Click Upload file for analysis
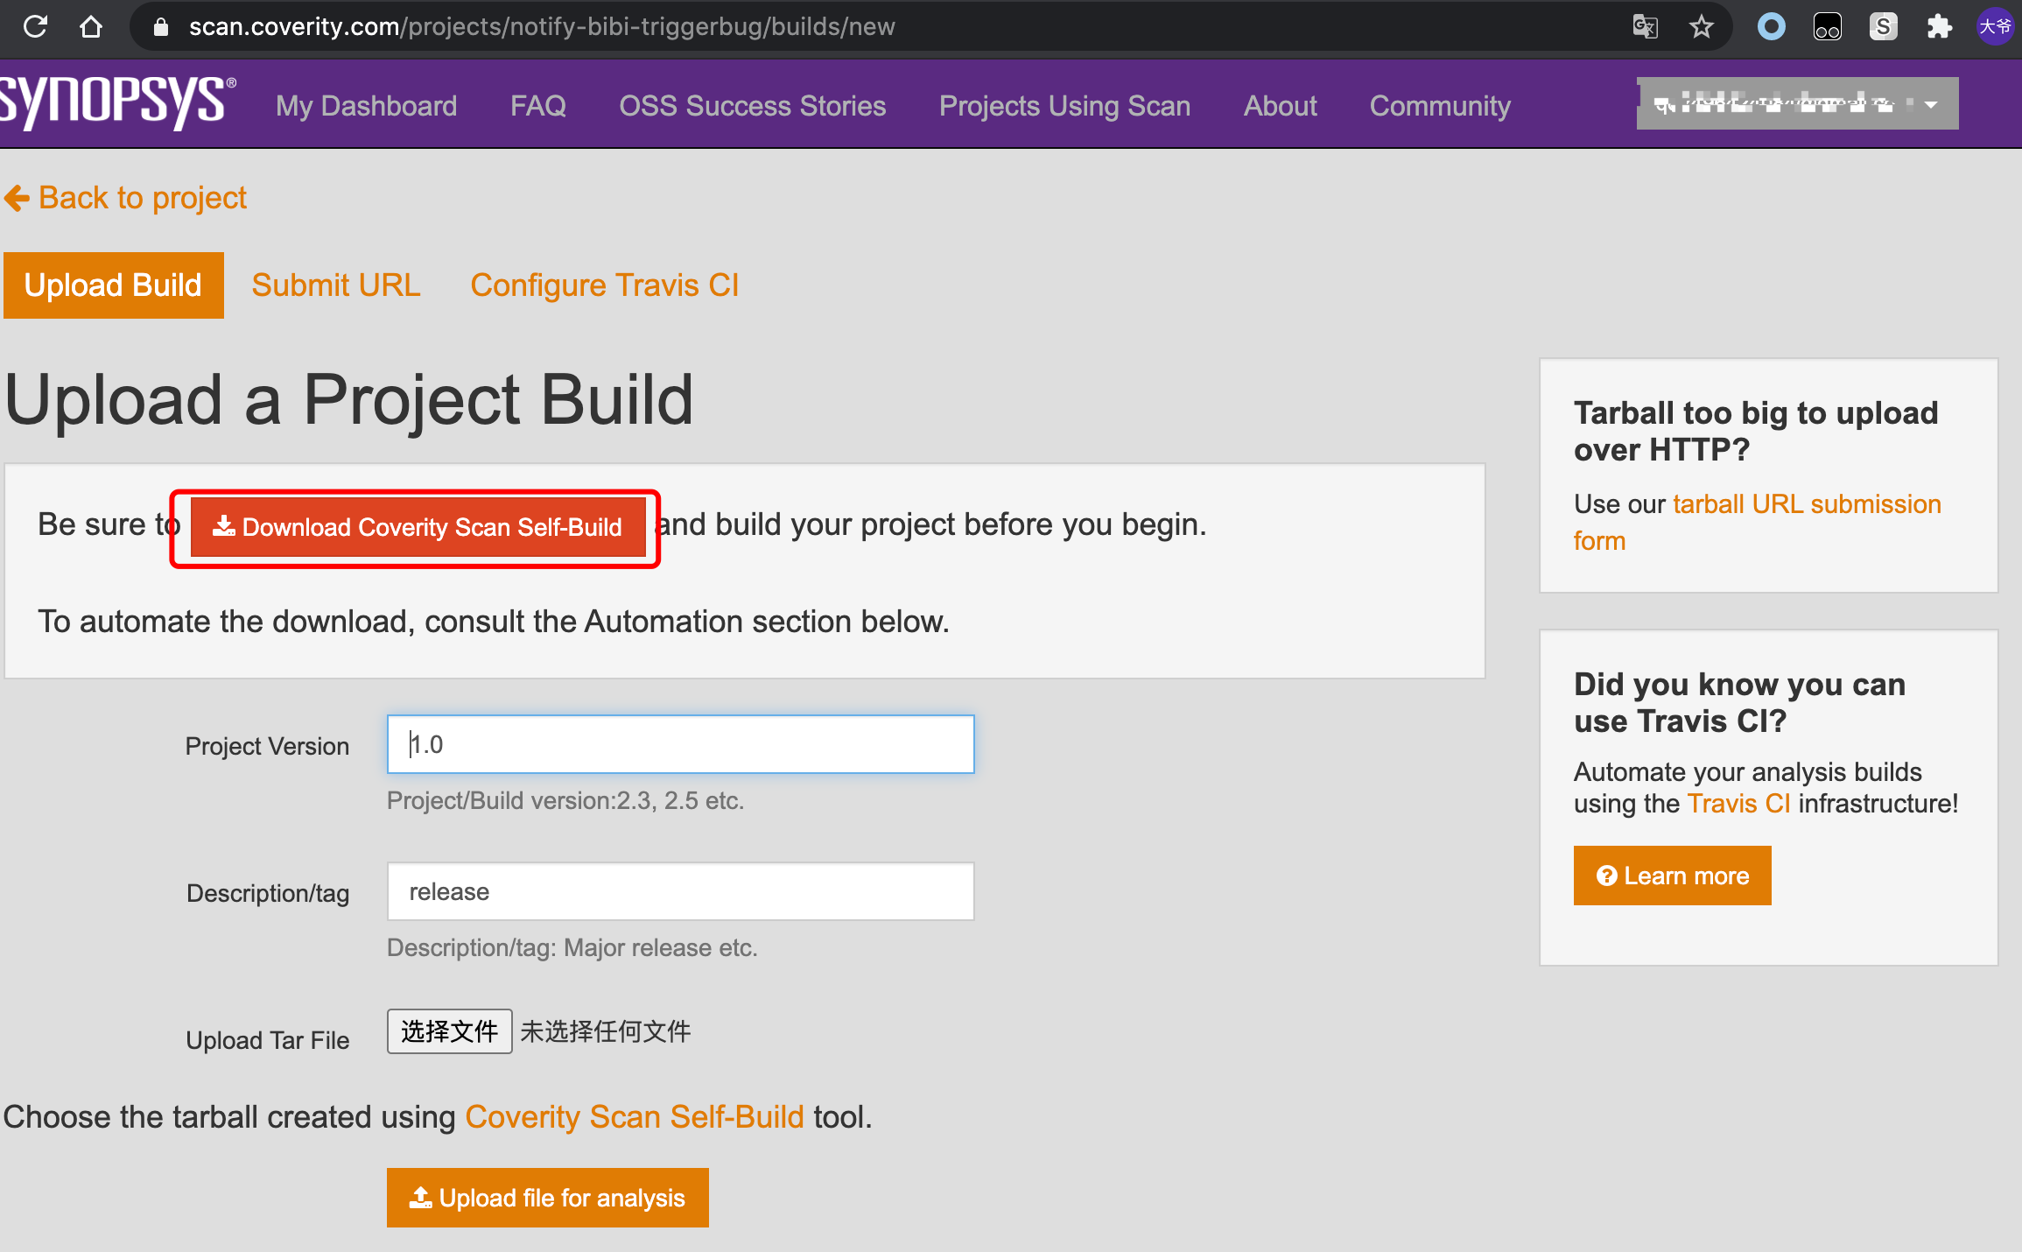Image resolution: width=2022 pixels, height=1252 pixels. coord(547,1198)
